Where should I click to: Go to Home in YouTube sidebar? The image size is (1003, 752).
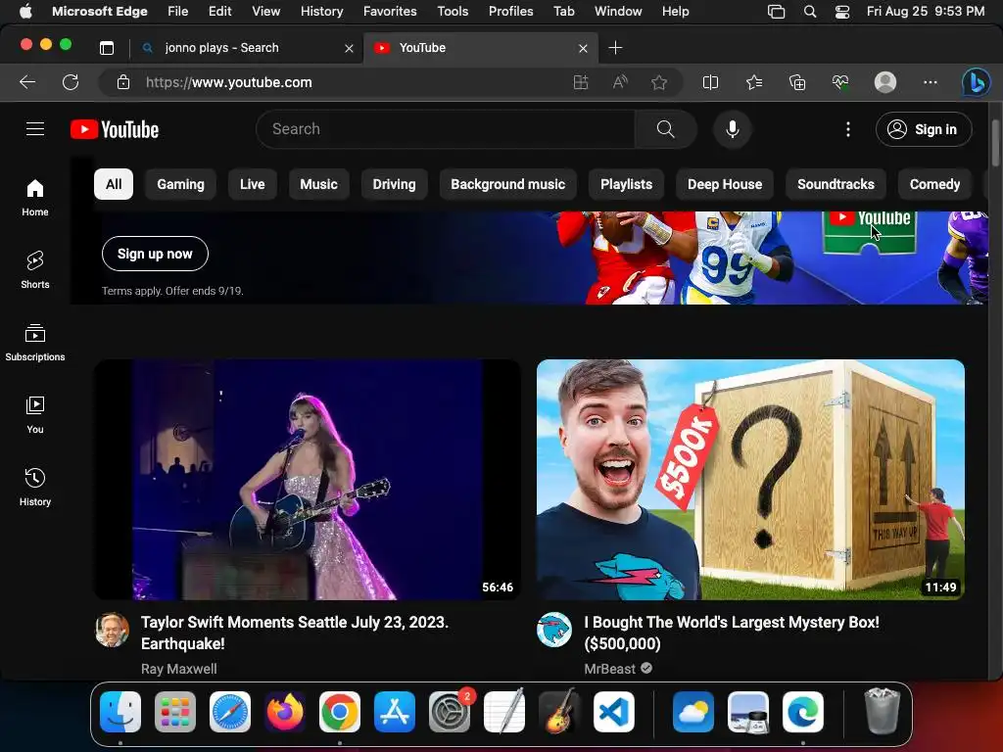click(x=35, y=198)
